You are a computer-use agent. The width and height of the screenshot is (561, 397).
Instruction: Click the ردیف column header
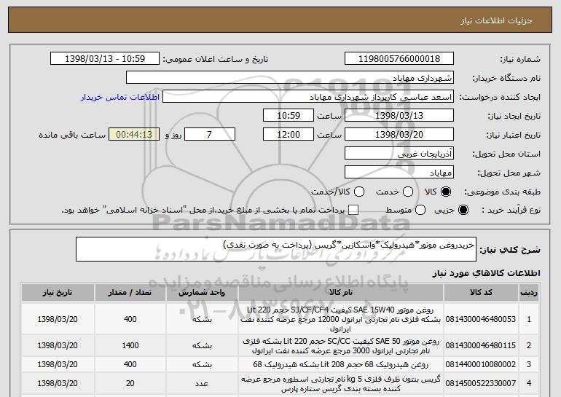coord(529,293)
